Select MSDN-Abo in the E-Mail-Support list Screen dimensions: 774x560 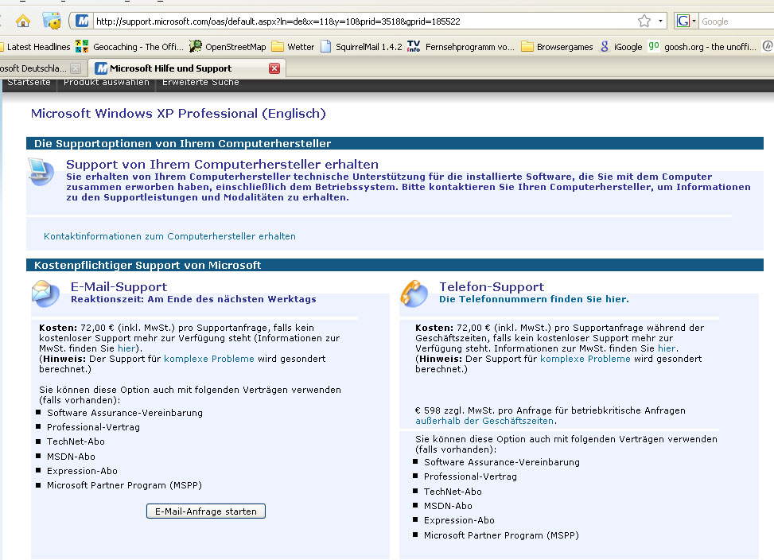[71, 457]
